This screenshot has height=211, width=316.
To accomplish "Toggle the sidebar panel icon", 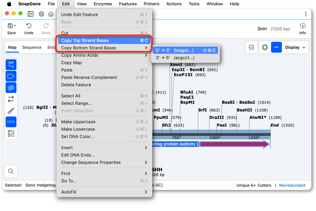I will click(31, 14).
